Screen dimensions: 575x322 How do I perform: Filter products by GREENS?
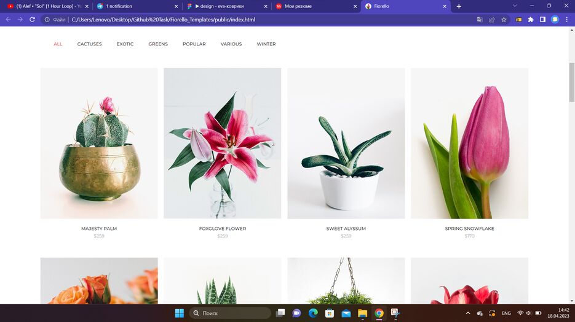158,44
